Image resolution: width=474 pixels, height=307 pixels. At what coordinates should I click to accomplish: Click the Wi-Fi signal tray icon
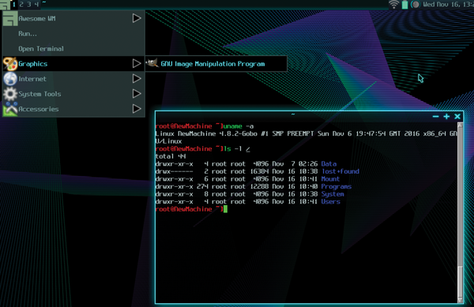point(394,4)
